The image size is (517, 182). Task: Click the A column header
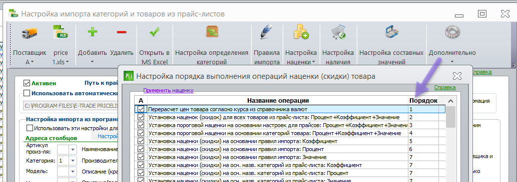tap(141, 101)
